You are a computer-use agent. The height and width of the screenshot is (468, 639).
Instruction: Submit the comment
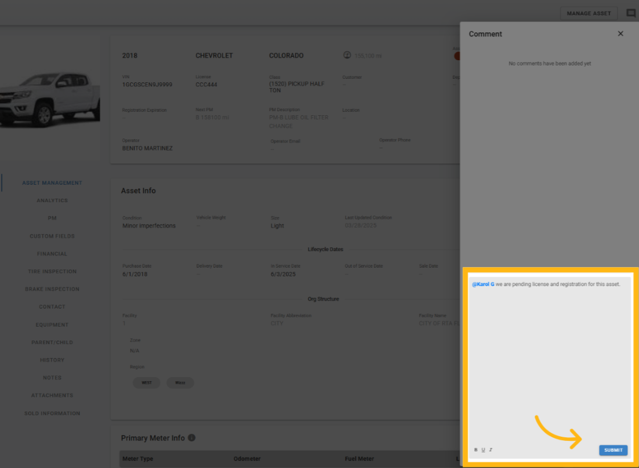[613, 450]
